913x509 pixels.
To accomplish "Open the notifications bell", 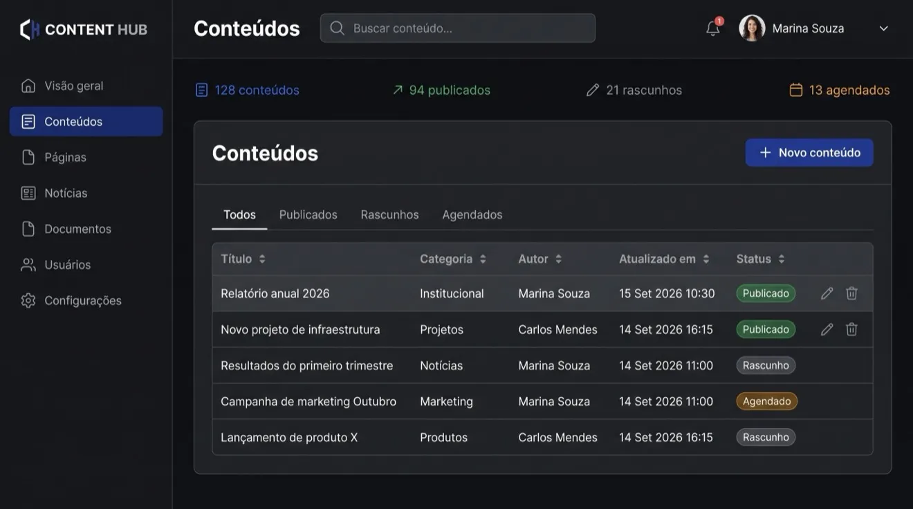I will [x=713, y=28].
